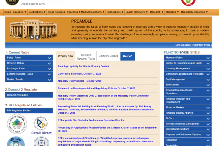Open Research menu
This screenshot has width=219, height=146.
(157, 12)
